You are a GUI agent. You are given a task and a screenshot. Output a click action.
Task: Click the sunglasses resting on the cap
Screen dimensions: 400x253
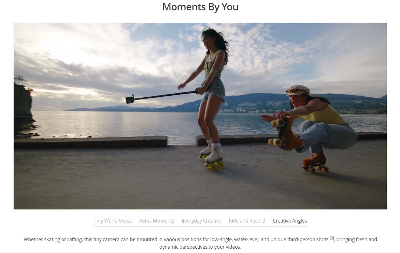[x=292, y=91]
